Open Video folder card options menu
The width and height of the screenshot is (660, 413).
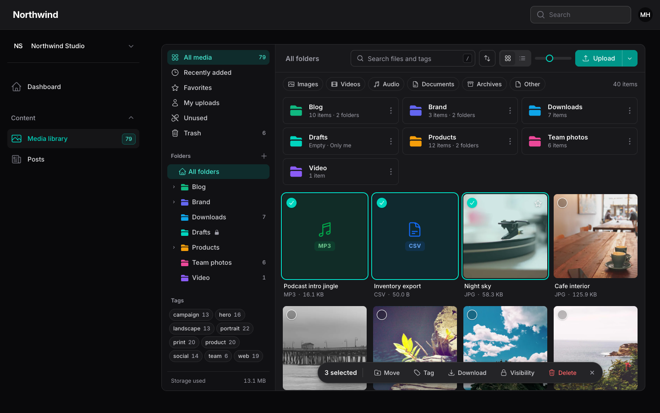(391, 172)
